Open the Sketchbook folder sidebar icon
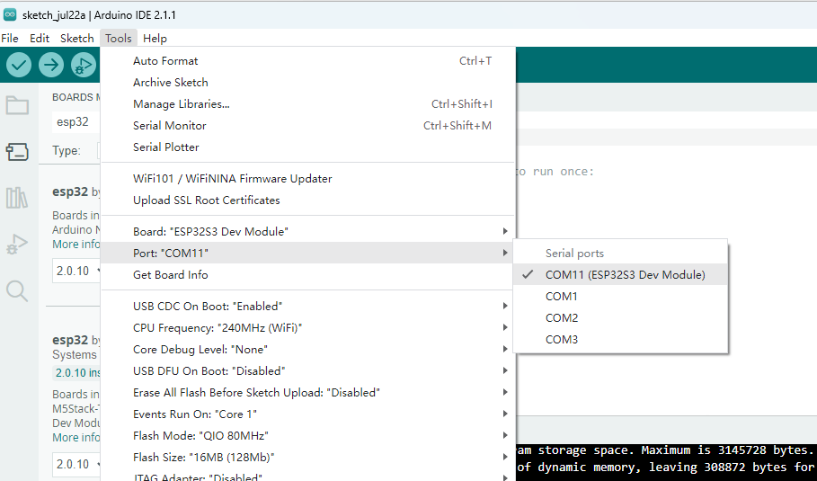The height and width of the screenshot is (481, 817). click(17, 105)
